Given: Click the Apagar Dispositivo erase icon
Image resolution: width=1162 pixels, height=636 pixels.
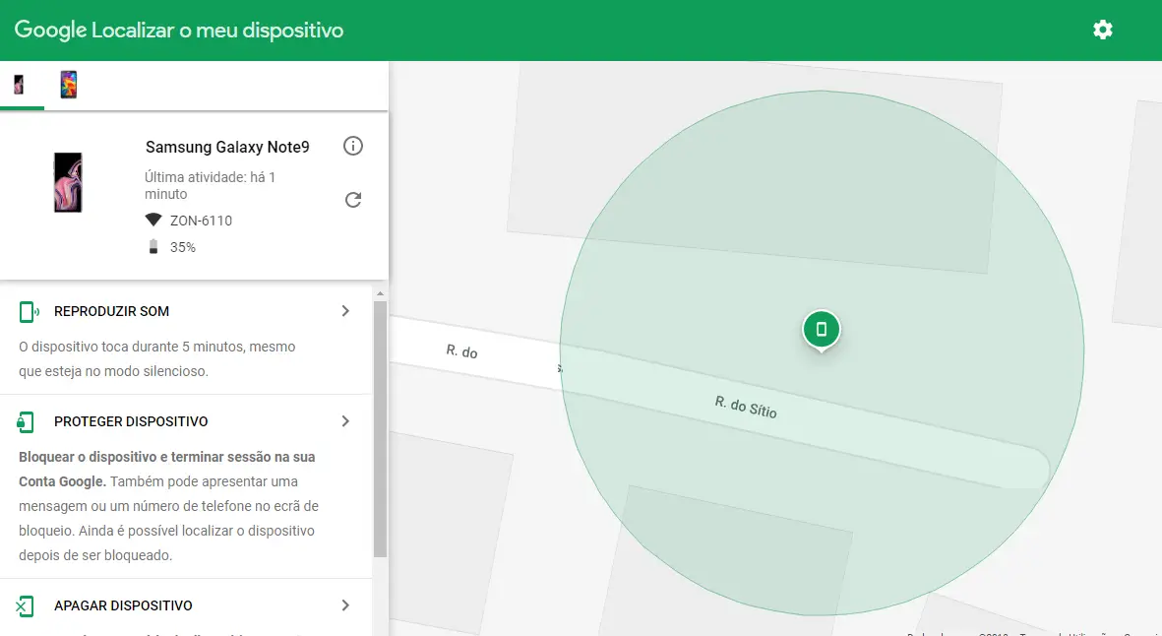Looking at the screenshot, I should coord(25,606).
